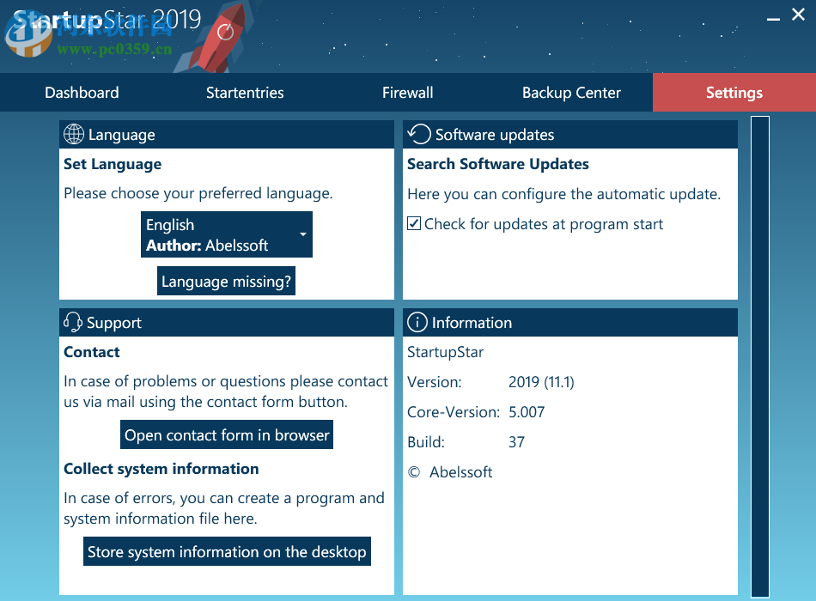
Task: Switch to the Dashboard tab
Action: coord(82,92)
